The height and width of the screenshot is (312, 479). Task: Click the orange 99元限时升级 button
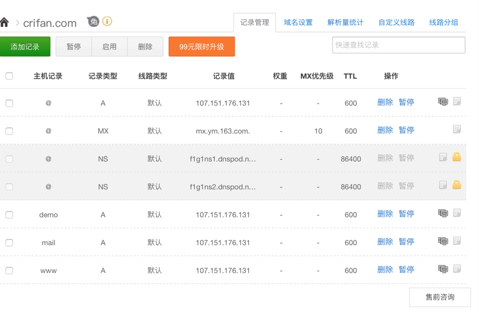pyautogui.click(x=202, y=47)
